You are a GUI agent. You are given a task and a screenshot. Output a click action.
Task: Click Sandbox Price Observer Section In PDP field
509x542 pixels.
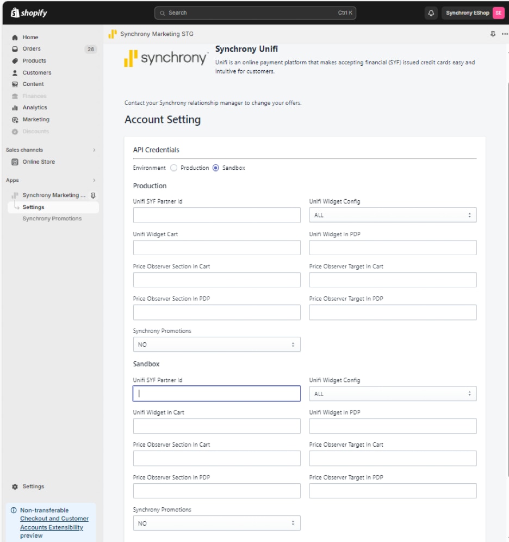click(216, 491)
